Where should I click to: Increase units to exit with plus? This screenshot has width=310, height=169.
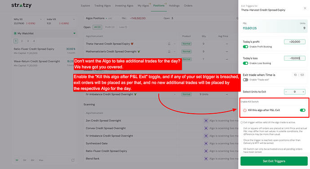(x=303, y=92)
